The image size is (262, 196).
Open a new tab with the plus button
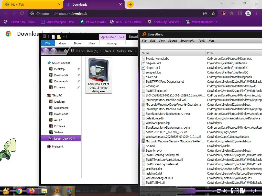(x=130, y=4)
